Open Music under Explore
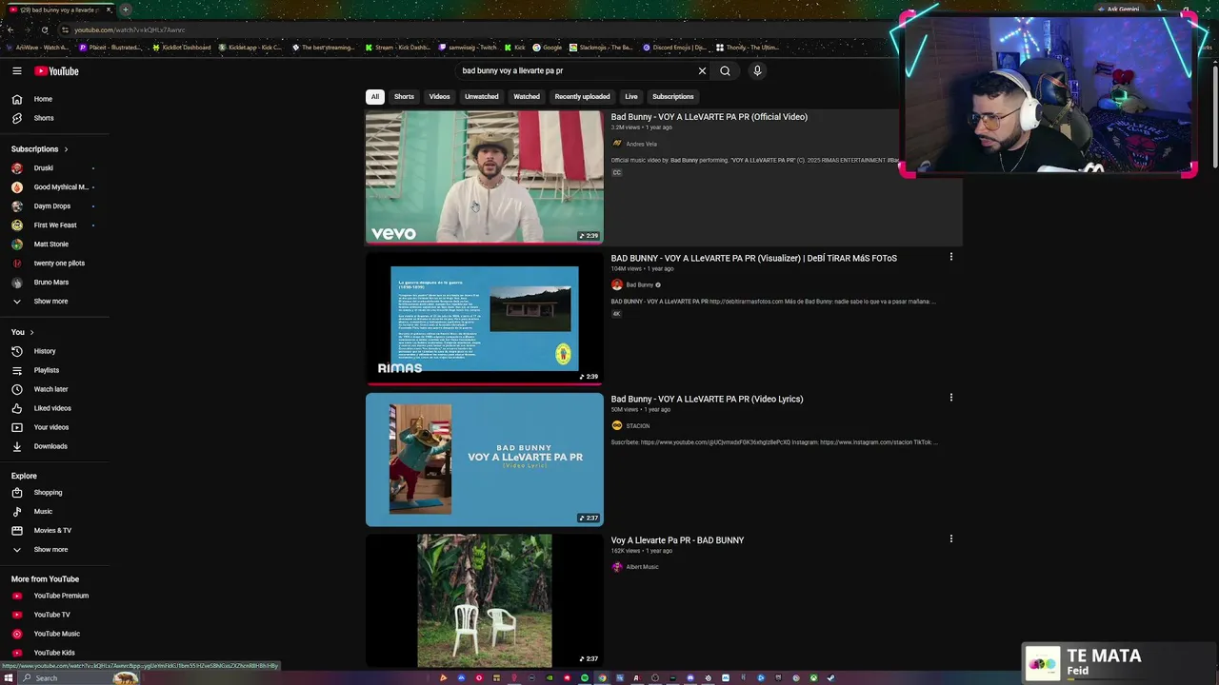This screenshot has width=1219, height=685. tap(53, 512)
